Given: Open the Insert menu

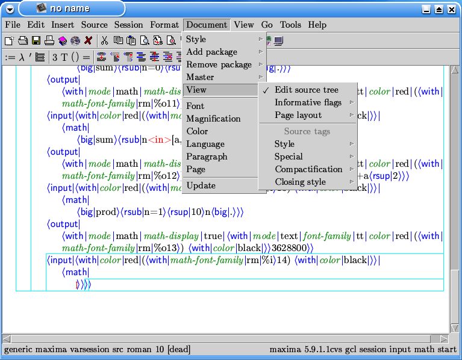Looking at the screenshot, I should point(63,25).
